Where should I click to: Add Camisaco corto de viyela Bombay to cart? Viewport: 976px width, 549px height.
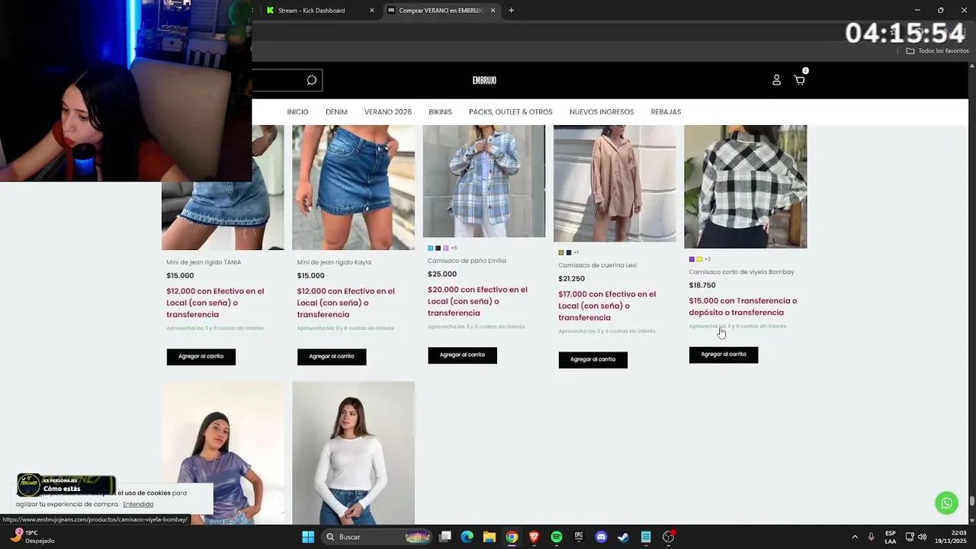pos(724,354)
